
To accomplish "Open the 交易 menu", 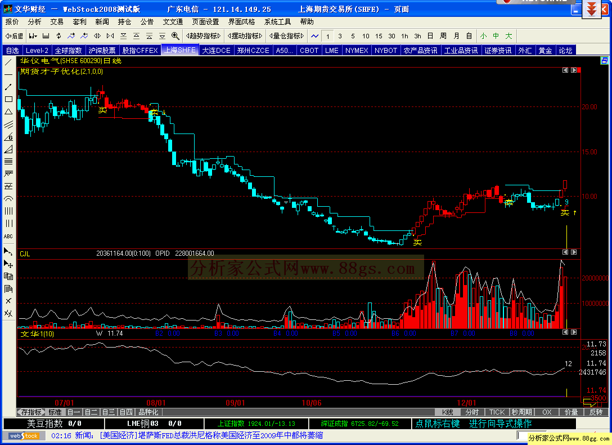I will point(57,22).
